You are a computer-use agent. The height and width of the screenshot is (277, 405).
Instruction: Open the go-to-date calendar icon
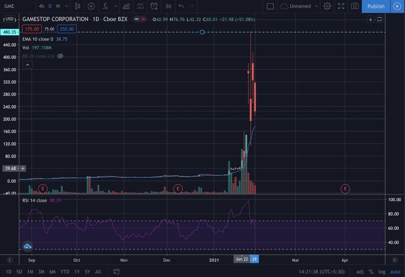coord(116,272)
